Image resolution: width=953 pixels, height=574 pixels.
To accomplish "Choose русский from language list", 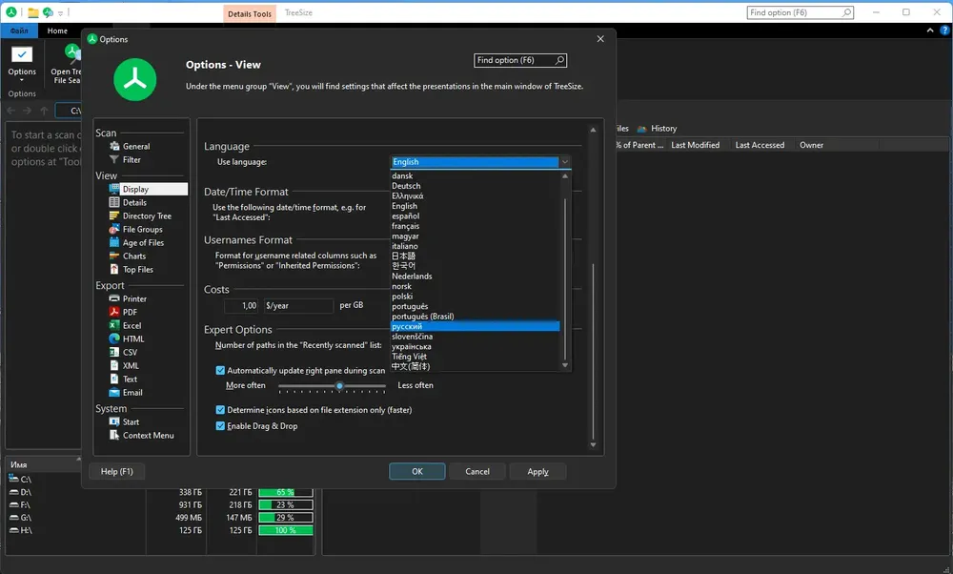I will point(475,326).
